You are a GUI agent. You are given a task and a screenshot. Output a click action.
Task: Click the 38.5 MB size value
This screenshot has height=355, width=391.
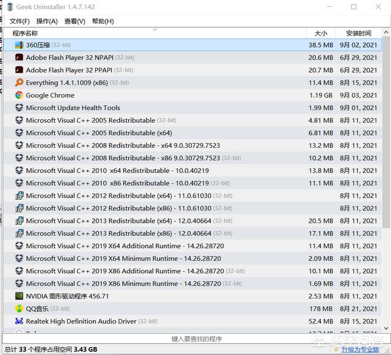321,45
